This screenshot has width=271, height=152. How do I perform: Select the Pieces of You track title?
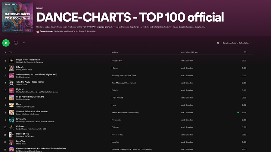tap(23, 134)
